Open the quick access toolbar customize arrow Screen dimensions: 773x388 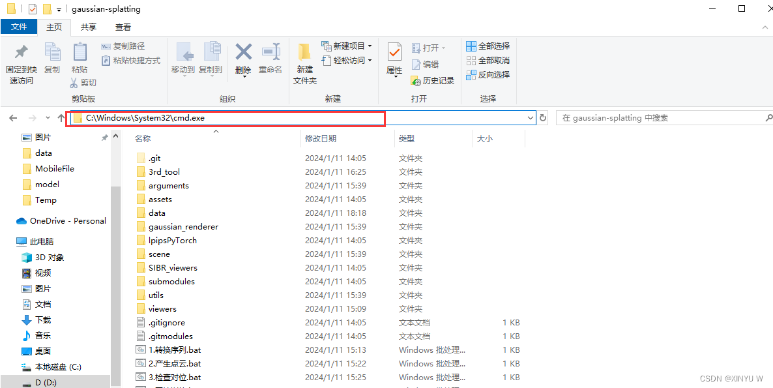coord(59,9)
